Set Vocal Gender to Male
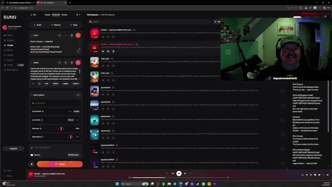The image size is (332, 187). (x=70, y=111)
